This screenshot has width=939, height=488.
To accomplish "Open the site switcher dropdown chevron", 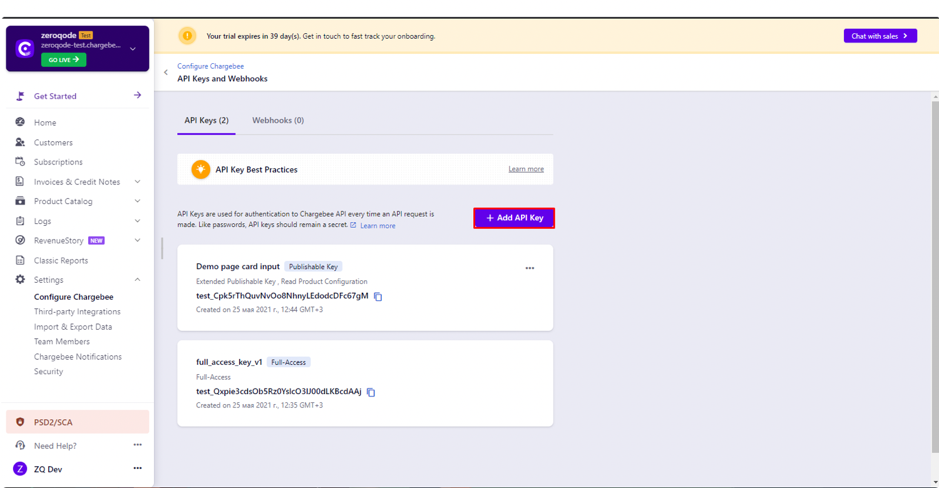I will point(133,49).
